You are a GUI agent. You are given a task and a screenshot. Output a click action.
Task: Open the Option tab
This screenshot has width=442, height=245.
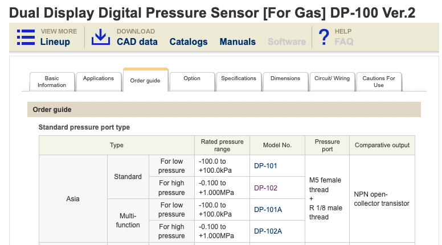pyautogui.click(x=192, y=78)
